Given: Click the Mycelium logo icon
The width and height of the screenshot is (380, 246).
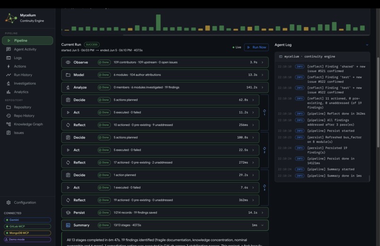Looking at the screenshot, I should tap(11, 18).
